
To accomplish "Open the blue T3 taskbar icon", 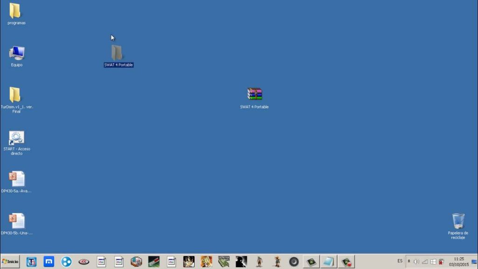I will click(31, 262).
